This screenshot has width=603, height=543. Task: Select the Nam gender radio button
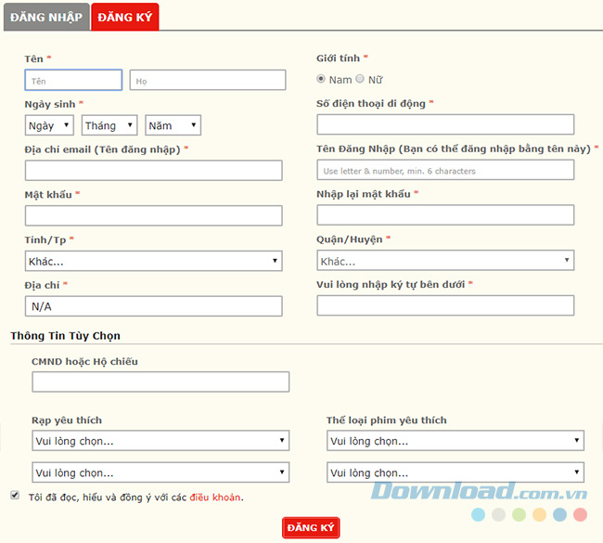[321, 80]
